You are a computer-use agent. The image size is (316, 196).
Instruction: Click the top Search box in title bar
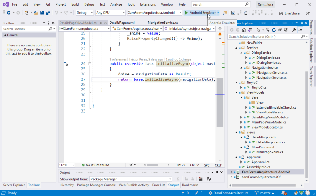click(x=221, y=4)
